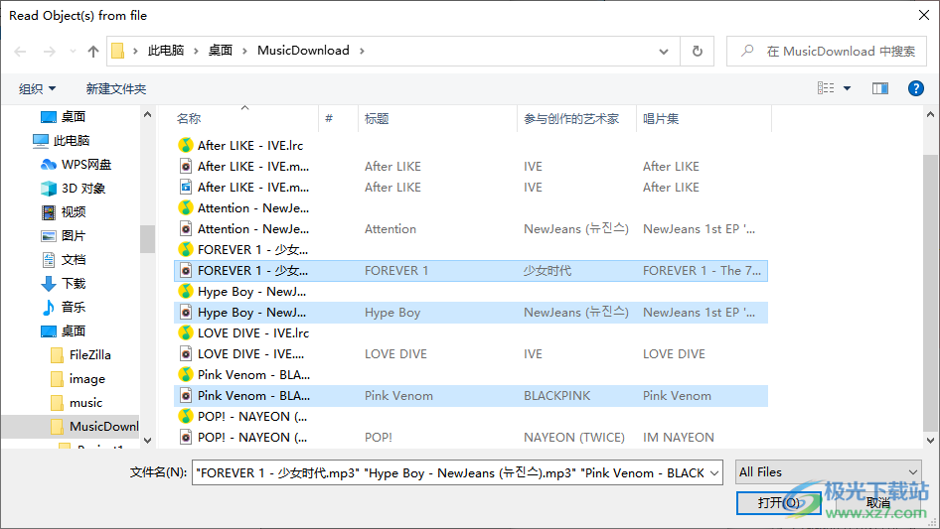Sort by the 标题 column header
Image resolution: width=940 pixels, height=529 pixels.
tap(378, 119)
